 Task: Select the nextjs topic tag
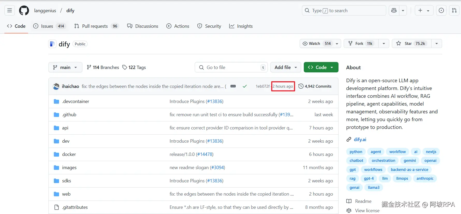click(431, 152)
